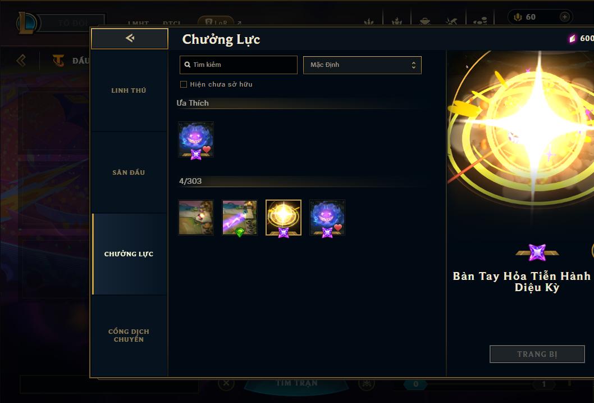The image size is (594, 403).
Task: Click the TFT logo icon beside ĐẤU
Action: click(x=58, y=60)
